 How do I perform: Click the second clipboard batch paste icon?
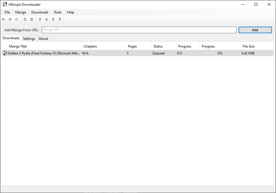click(x=32, y=19)
